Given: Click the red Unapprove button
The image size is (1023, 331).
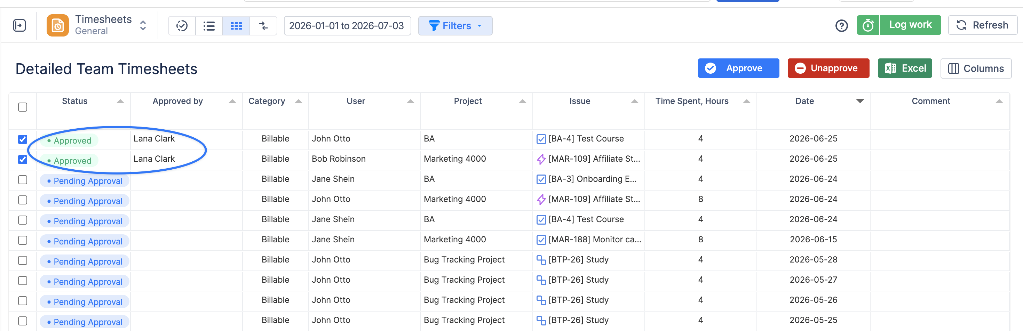Looking at the screenshot, I should click(828, 68).
